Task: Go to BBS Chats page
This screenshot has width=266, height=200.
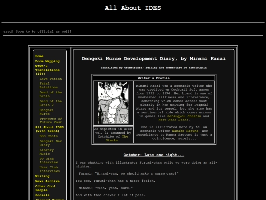Action: tap(48, 136)
